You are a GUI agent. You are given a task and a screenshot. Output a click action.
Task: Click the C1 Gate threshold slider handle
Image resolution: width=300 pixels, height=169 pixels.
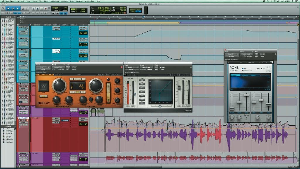tap(135, 95)
